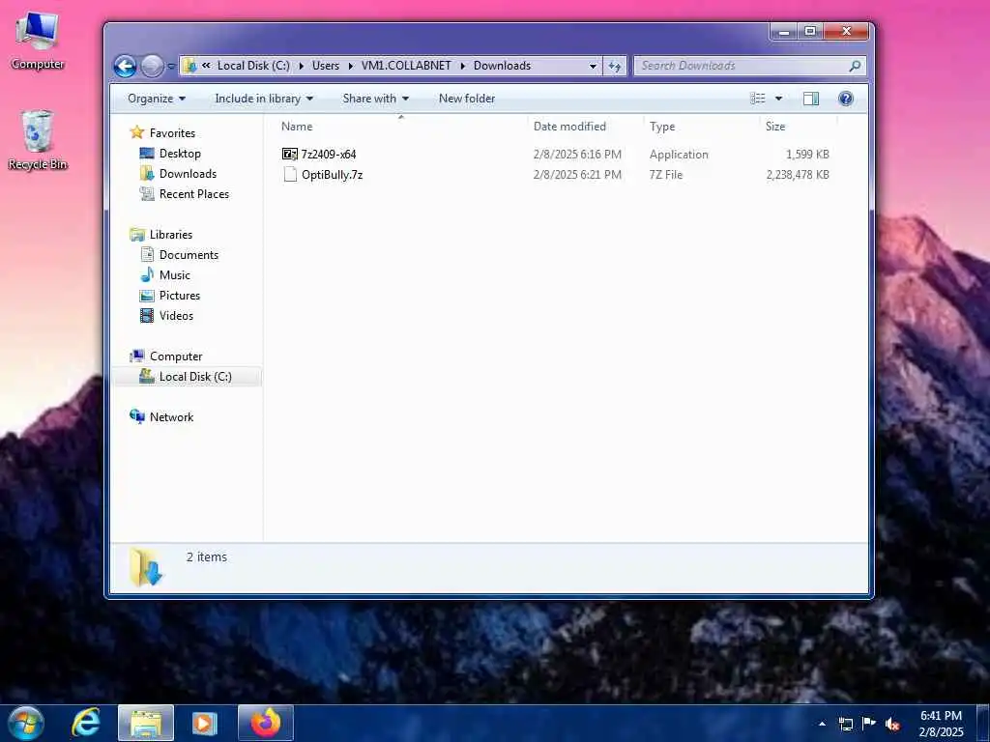
Task: Click the Downloads folder icon in details pane
Action: click(146, 566)
